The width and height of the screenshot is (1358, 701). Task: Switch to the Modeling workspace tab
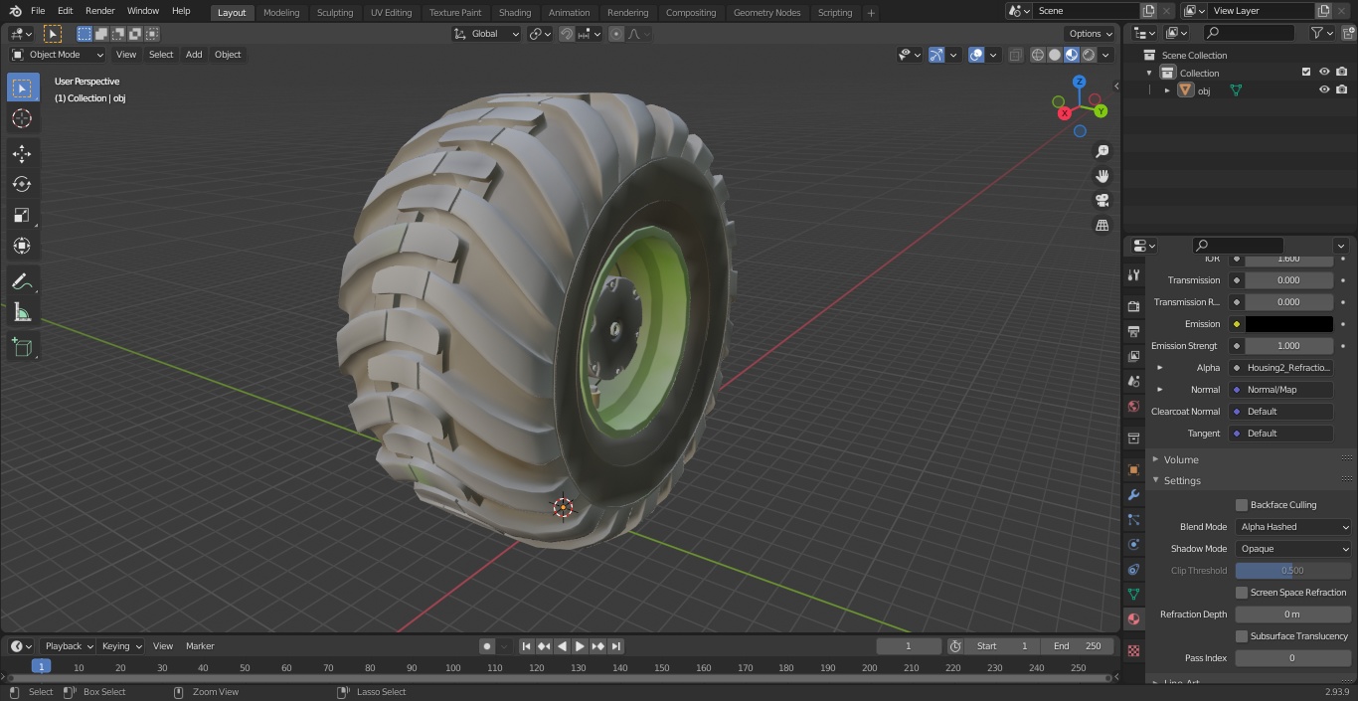pos(281,13)
